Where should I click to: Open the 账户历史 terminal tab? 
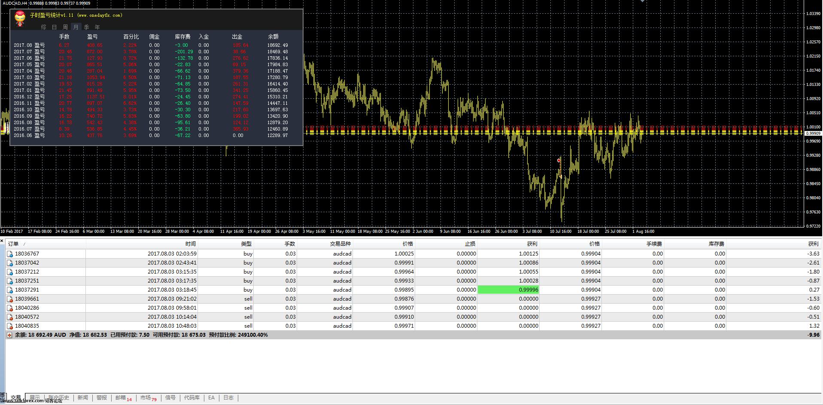coord(59,398)
